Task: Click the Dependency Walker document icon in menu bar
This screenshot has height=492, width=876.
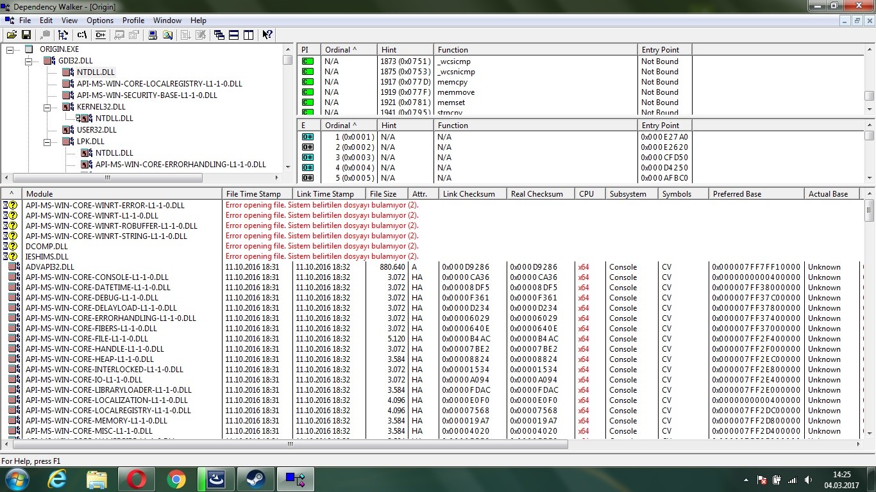Action: pos(9,20)
